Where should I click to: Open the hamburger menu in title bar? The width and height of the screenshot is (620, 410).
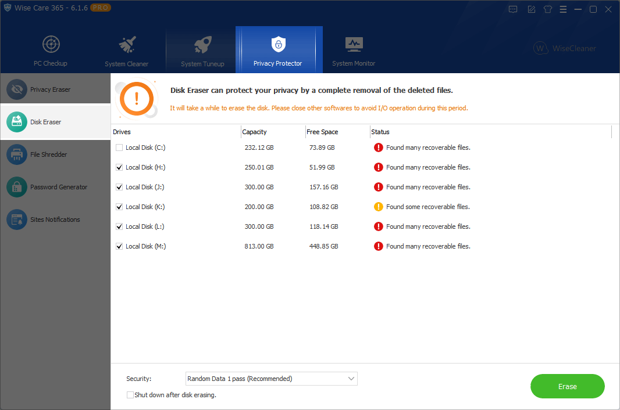563,9
